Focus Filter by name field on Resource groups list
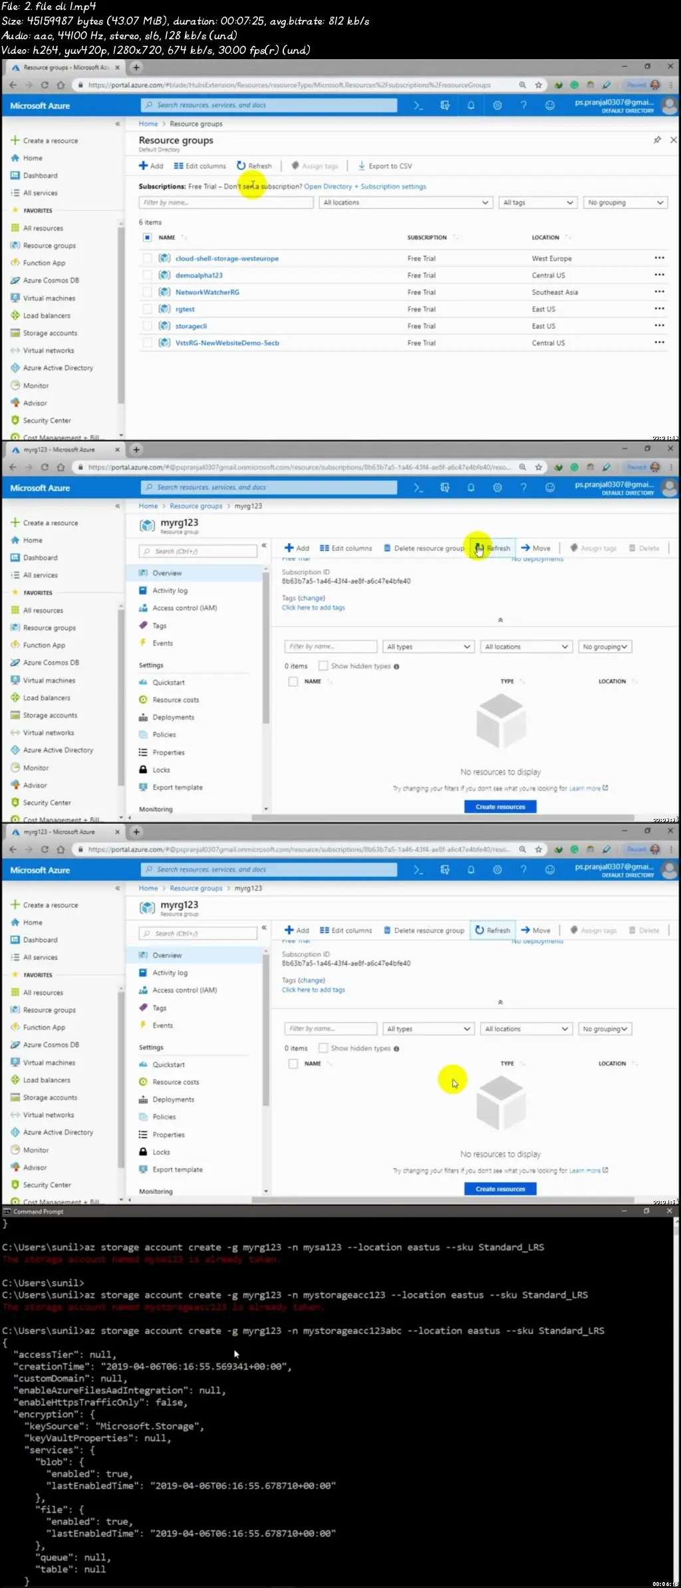Screen dimensions: 681x1588 (226, 203)
